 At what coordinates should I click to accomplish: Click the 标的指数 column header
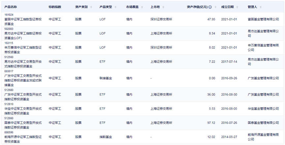(x=55, y=7)
